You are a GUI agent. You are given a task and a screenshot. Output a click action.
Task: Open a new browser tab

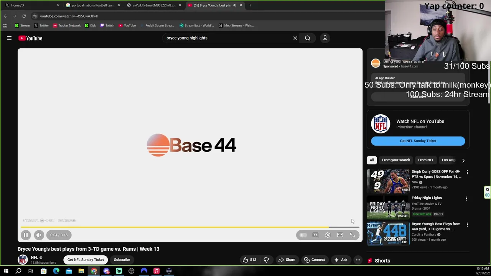click(250, 5)
